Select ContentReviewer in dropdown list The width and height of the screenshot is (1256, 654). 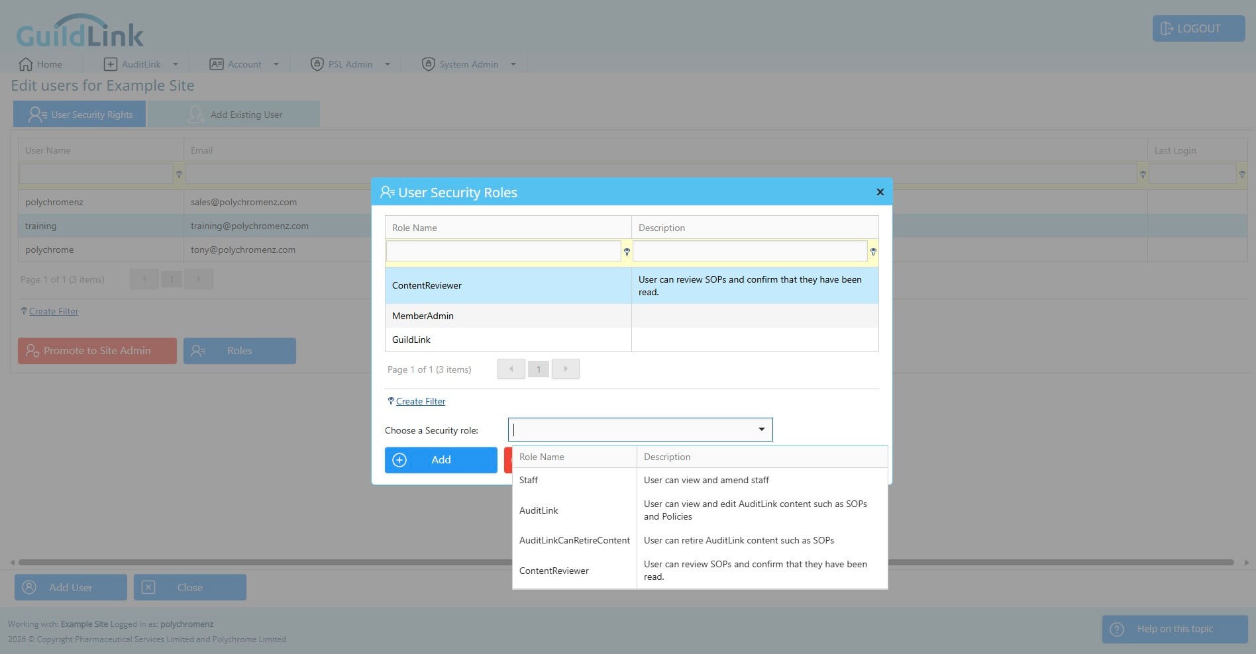tap(700, 571)
